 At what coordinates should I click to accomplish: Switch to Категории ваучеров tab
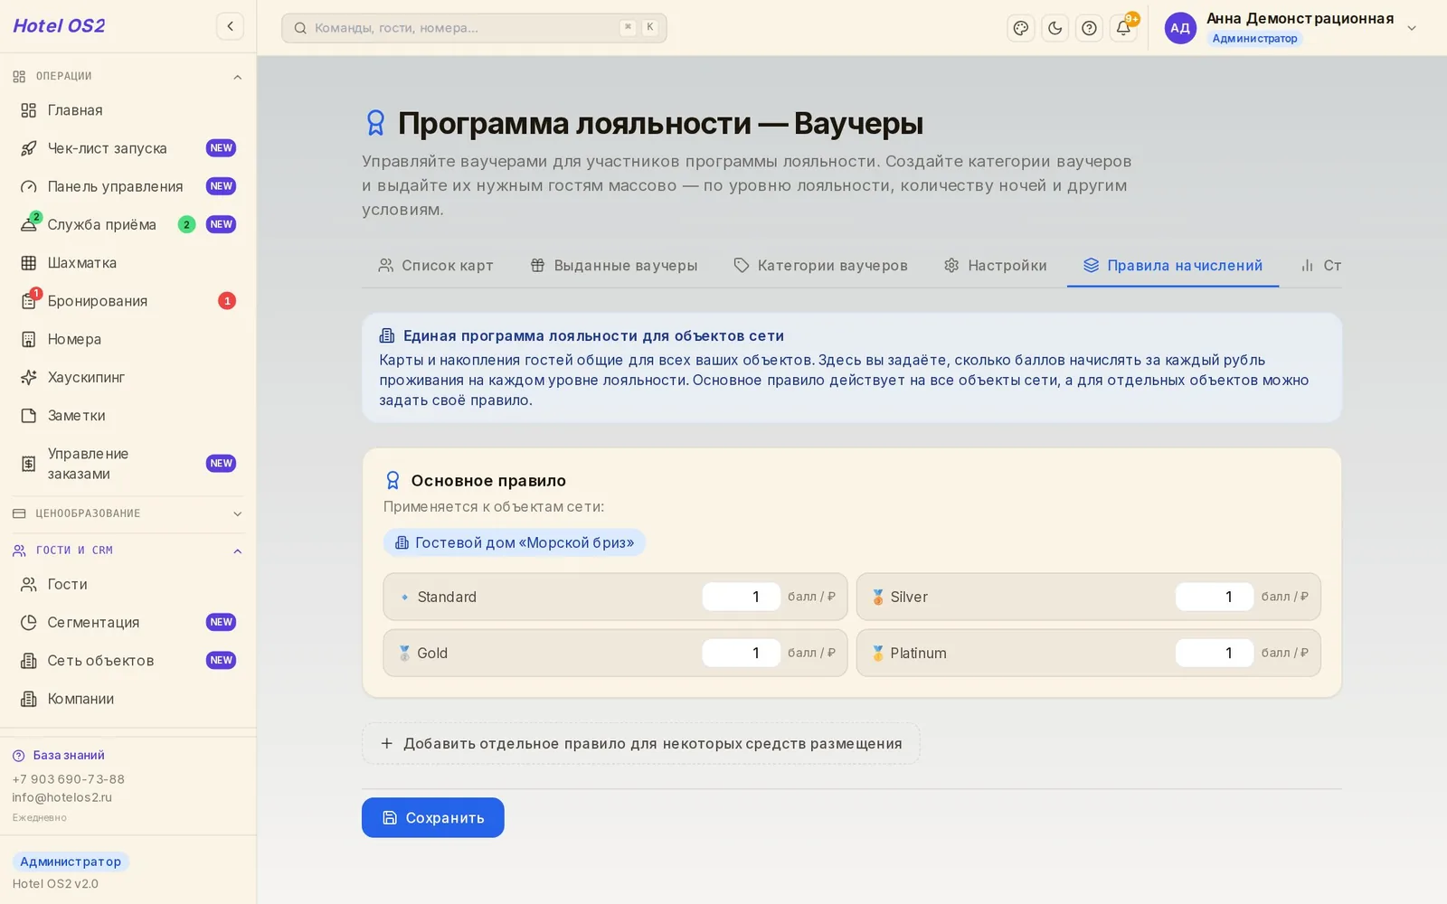(820, 265)
